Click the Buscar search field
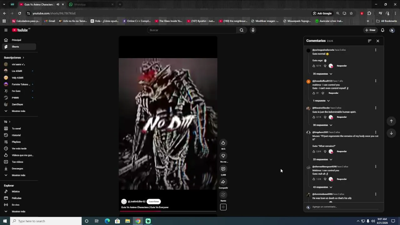Image resolution: width=400 pixels, height=225 pixels. click(x=192, y=30)
